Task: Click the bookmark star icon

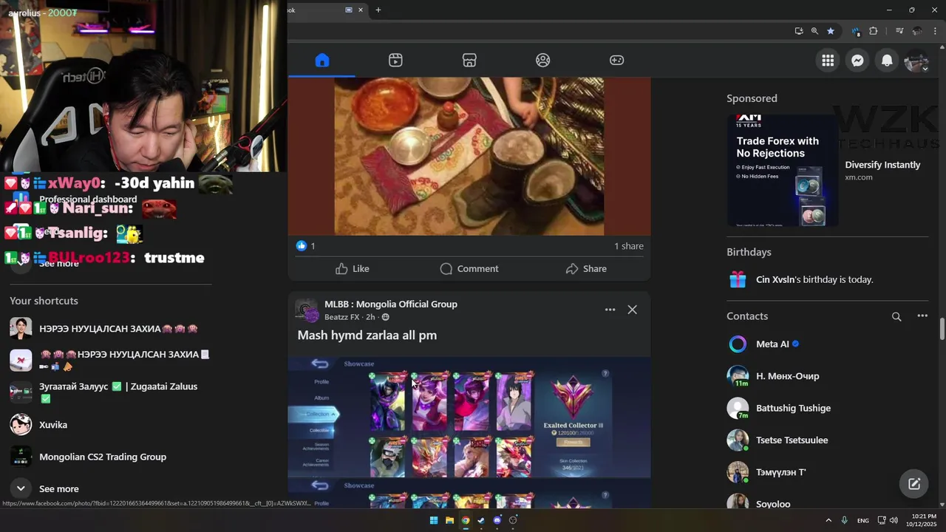Action: 831,31
